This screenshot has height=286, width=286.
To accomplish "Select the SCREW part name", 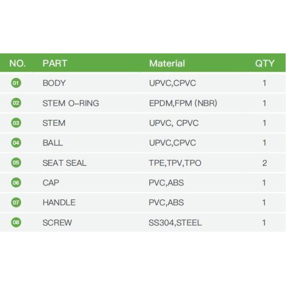I will [x=57, y=223].
